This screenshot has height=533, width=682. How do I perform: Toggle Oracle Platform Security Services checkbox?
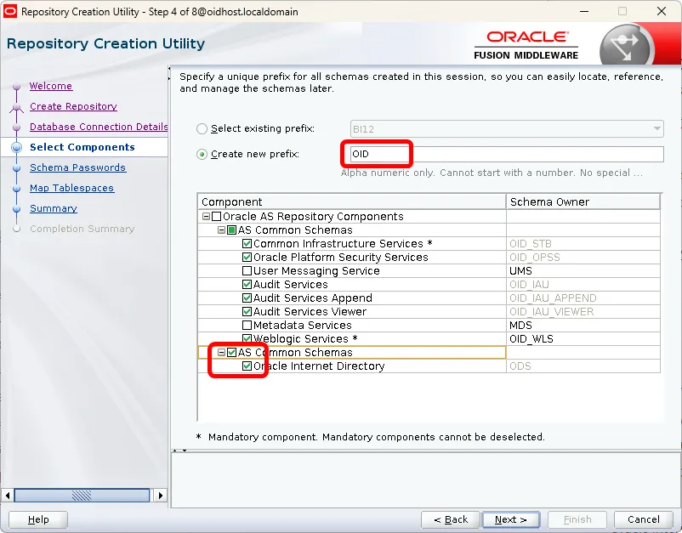pyautogui.click(x=247, y=258)
